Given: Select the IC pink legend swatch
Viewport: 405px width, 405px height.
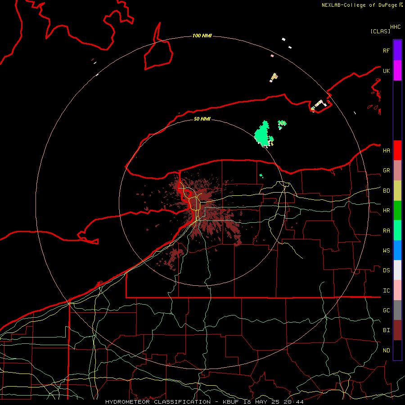Looking at the screenshot, I should [397, 290].
